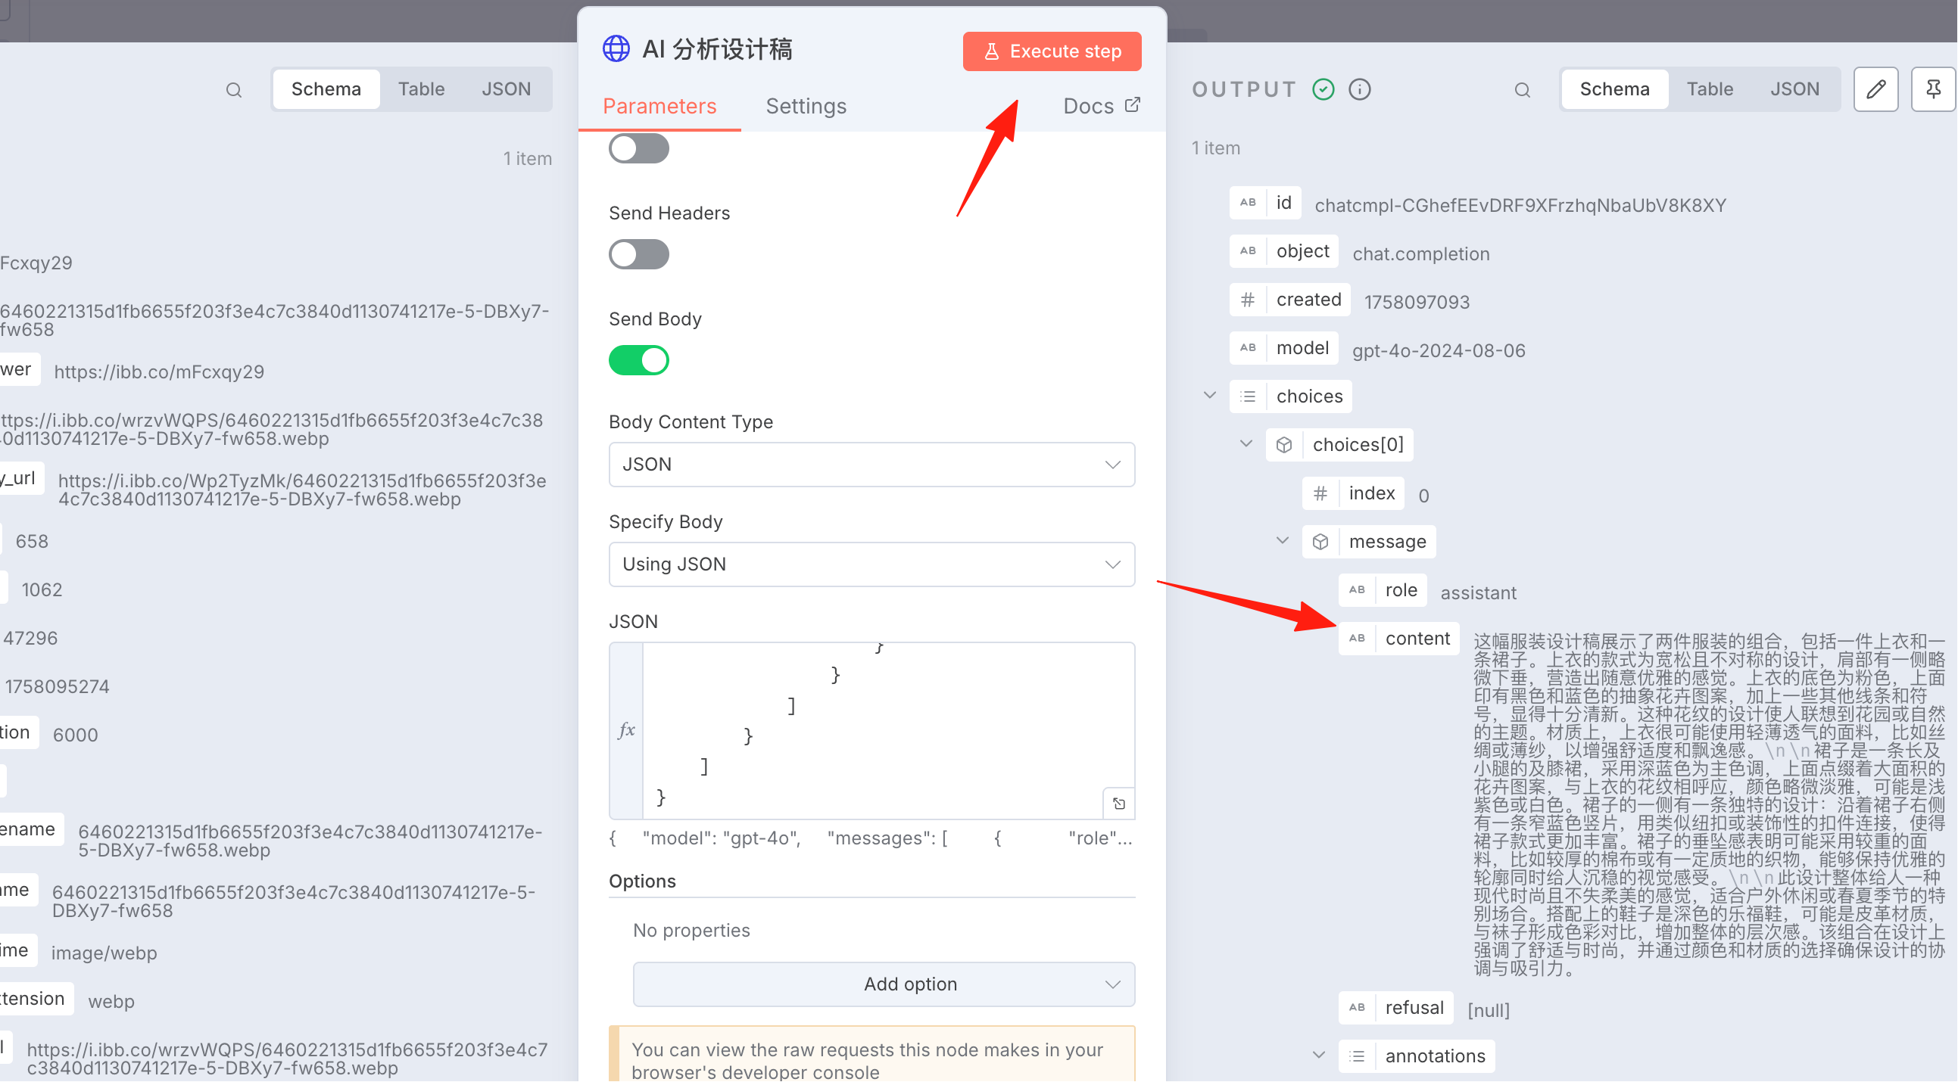Viewport: 1958px width, 1082px height.
Task: Click the input panel search icon
Action: coord(233,91)
